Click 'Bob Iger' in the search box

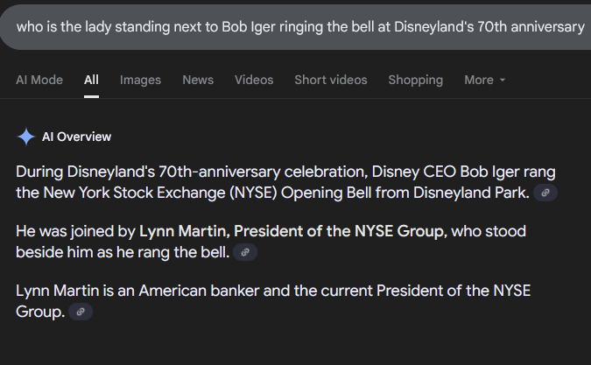(248, 27)
